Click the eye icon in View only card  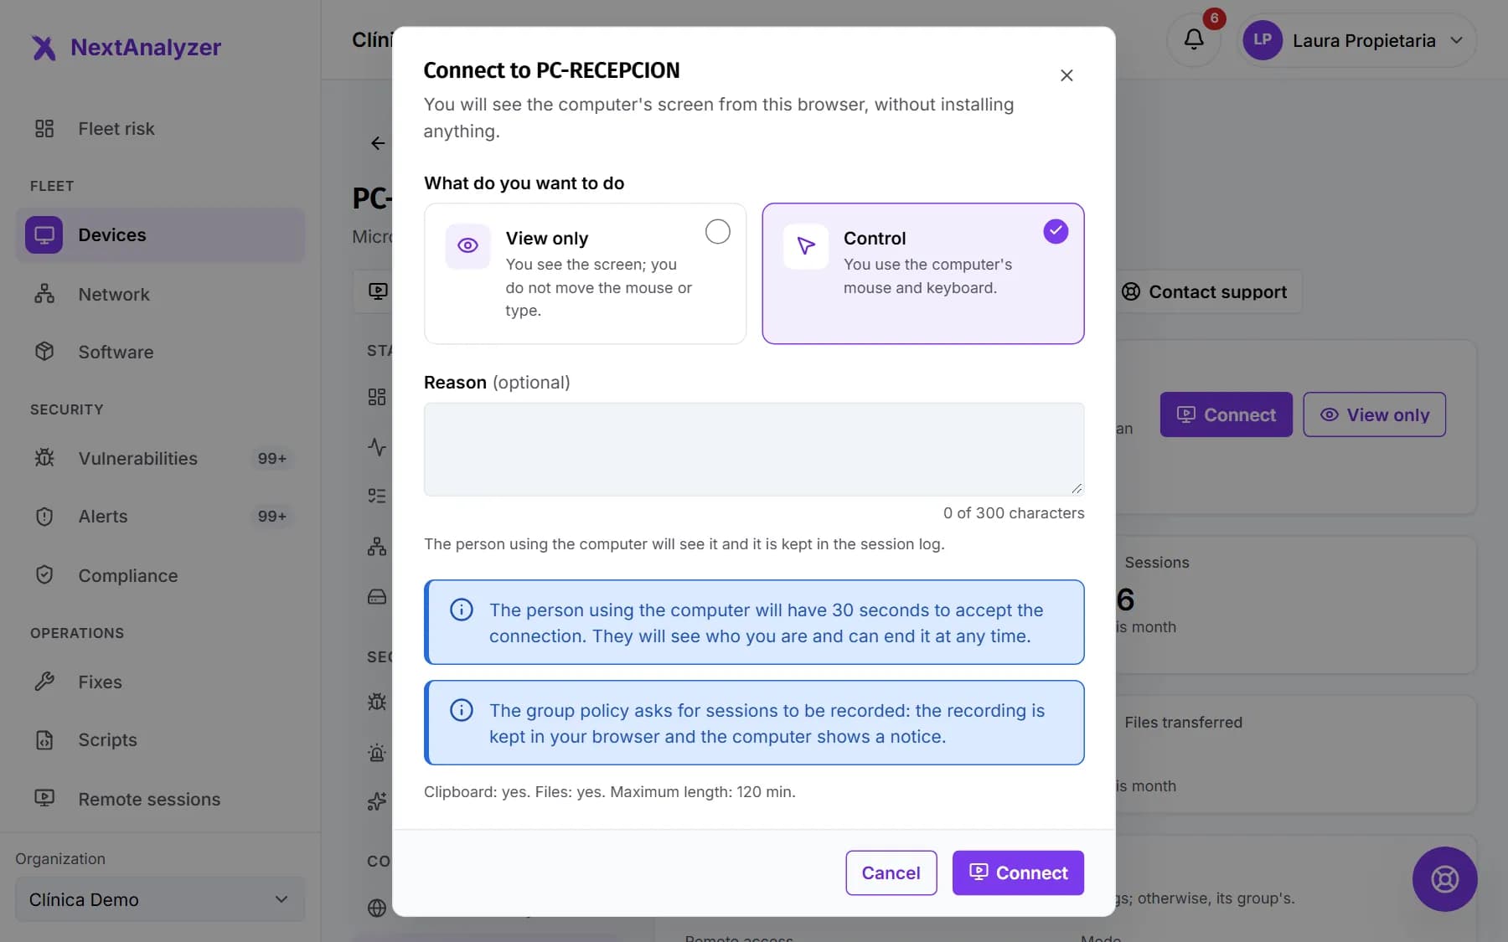pos(467,245)
